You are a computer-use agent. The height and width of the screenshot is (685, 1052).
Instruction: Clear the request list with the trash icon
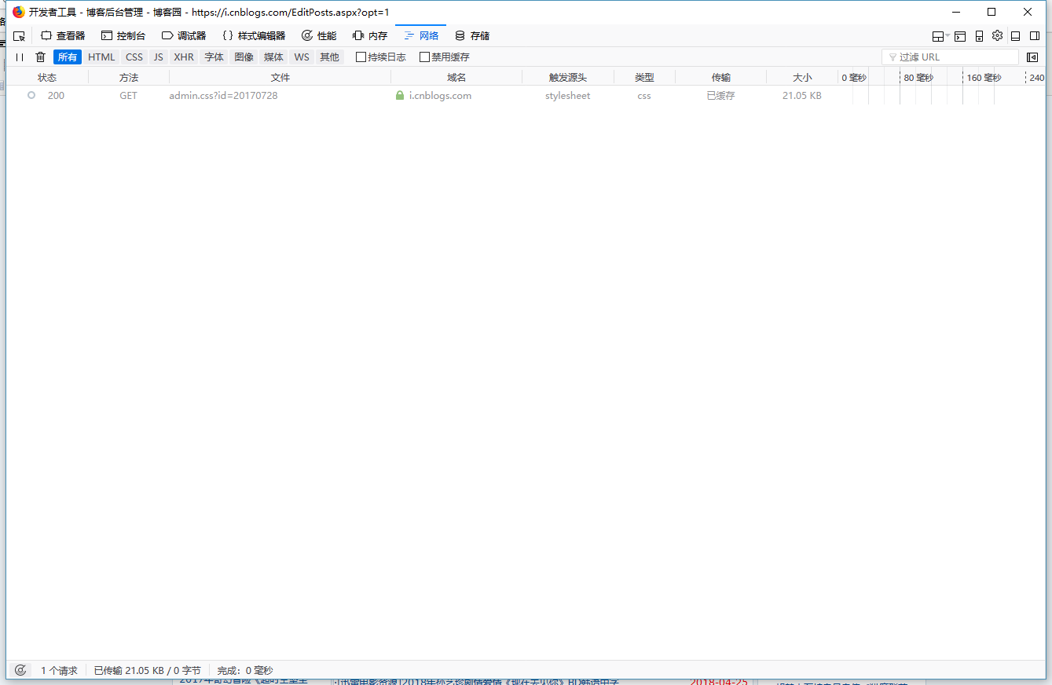(41, 57)
